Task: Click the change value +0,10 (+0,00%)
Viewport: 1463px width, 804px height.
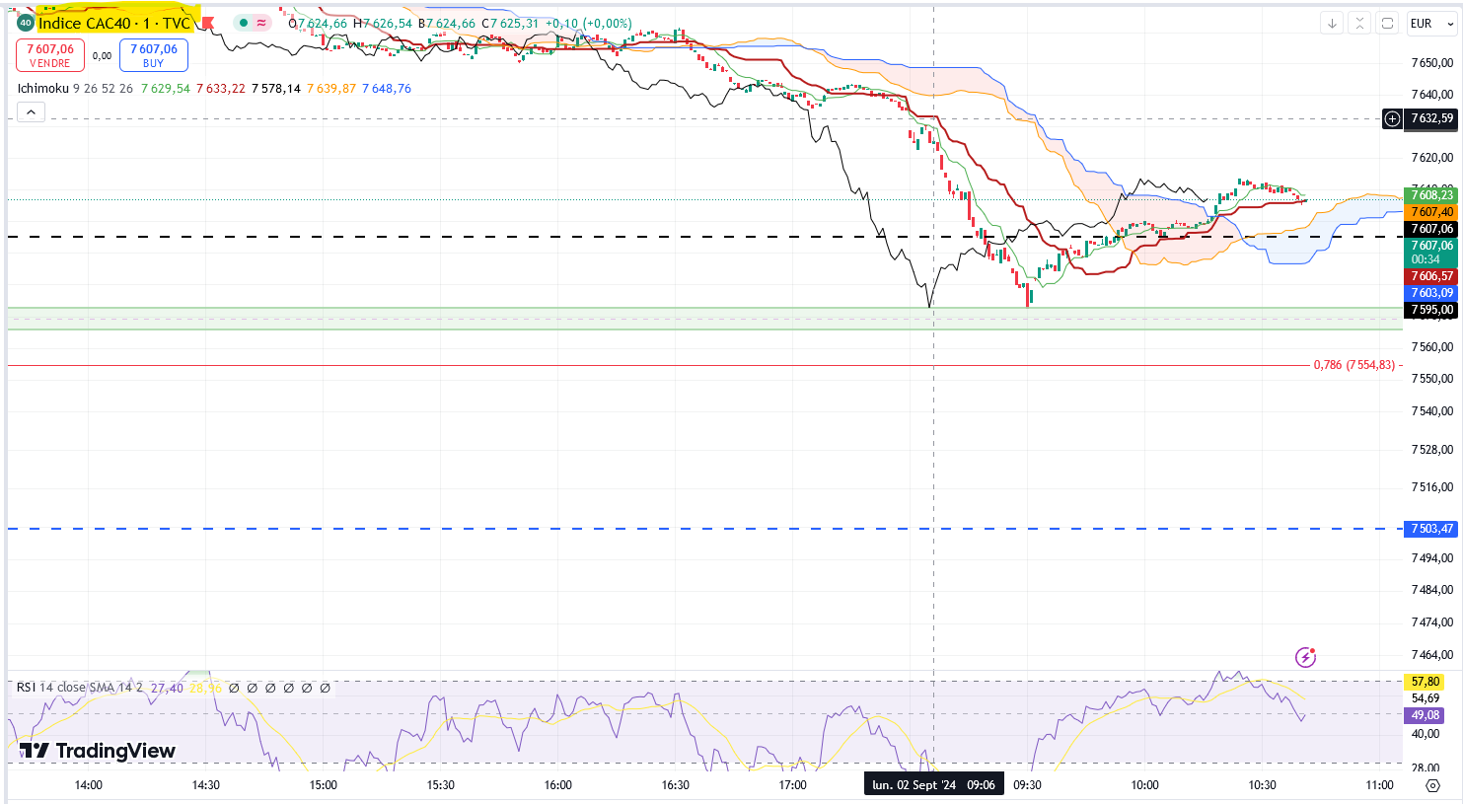Action: click(x=588, y=24)
